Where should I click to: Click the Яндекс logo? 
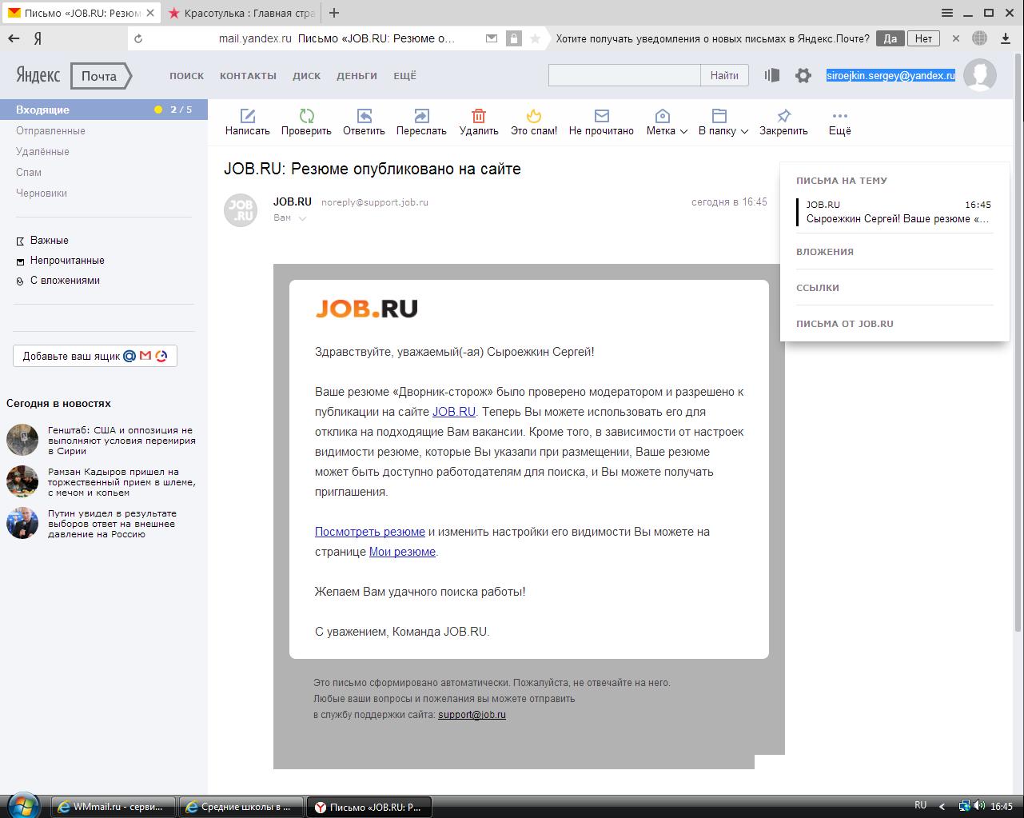point(38,76)
